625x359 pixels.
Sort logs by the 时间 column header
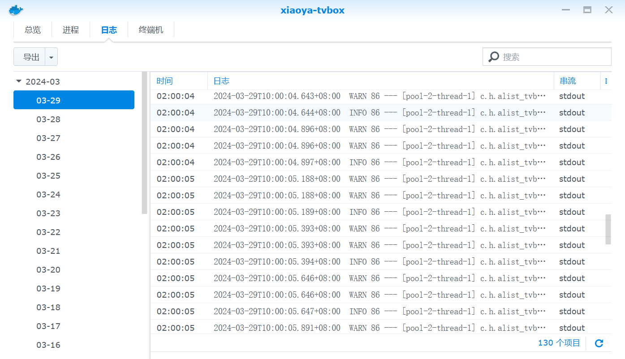[x=164, y=81]
